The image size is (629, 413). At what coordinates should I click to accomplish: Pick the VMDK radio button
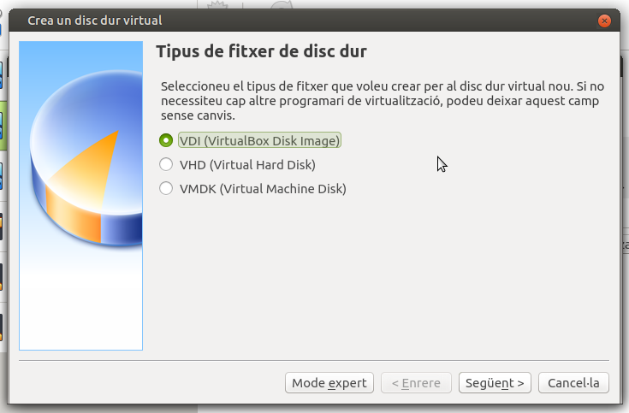pyautogui.click(x=166, y=189)
